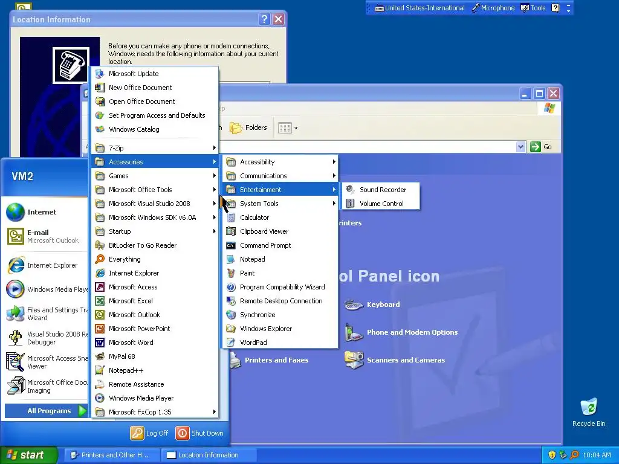
Task: Open Notepad from Accessories
Action: [x=280, y=259]
